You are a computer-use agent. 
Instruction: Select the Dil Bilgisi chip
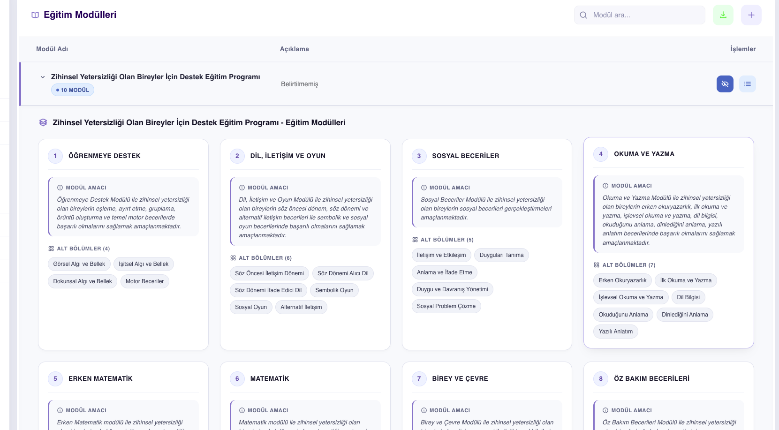click(688, 297)
